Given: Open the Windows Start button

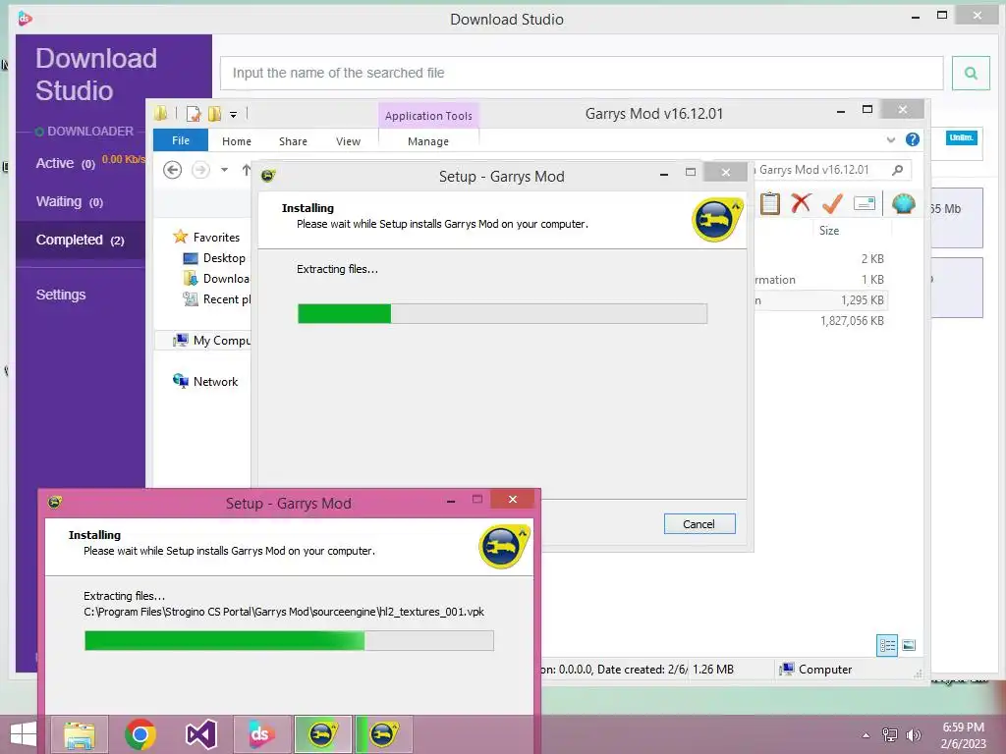Looking at the screenshot, I should [24, 734].
